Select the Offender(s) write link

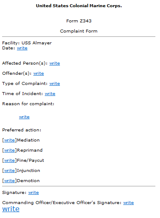point(38,74)
